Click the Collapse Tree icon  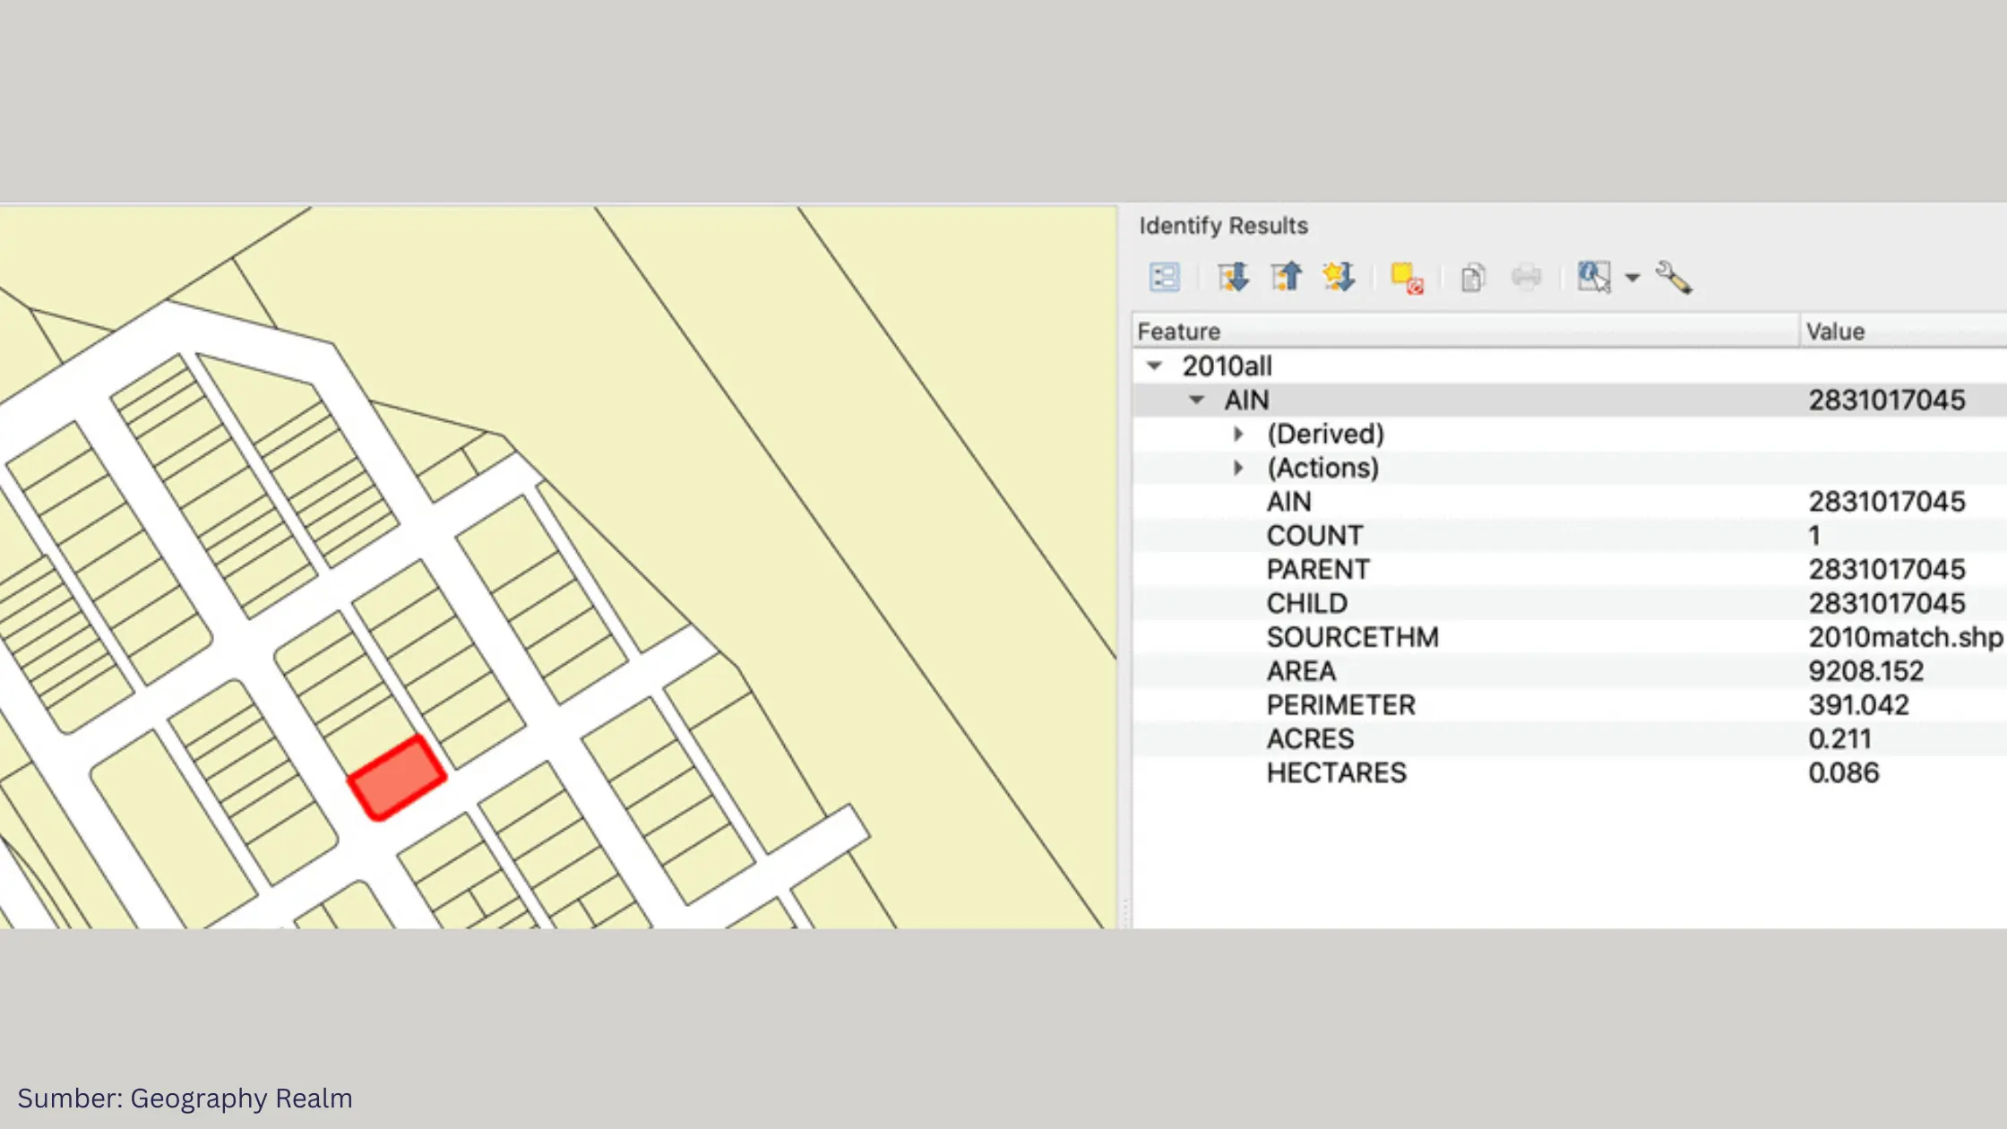[x=1287, y=277]
